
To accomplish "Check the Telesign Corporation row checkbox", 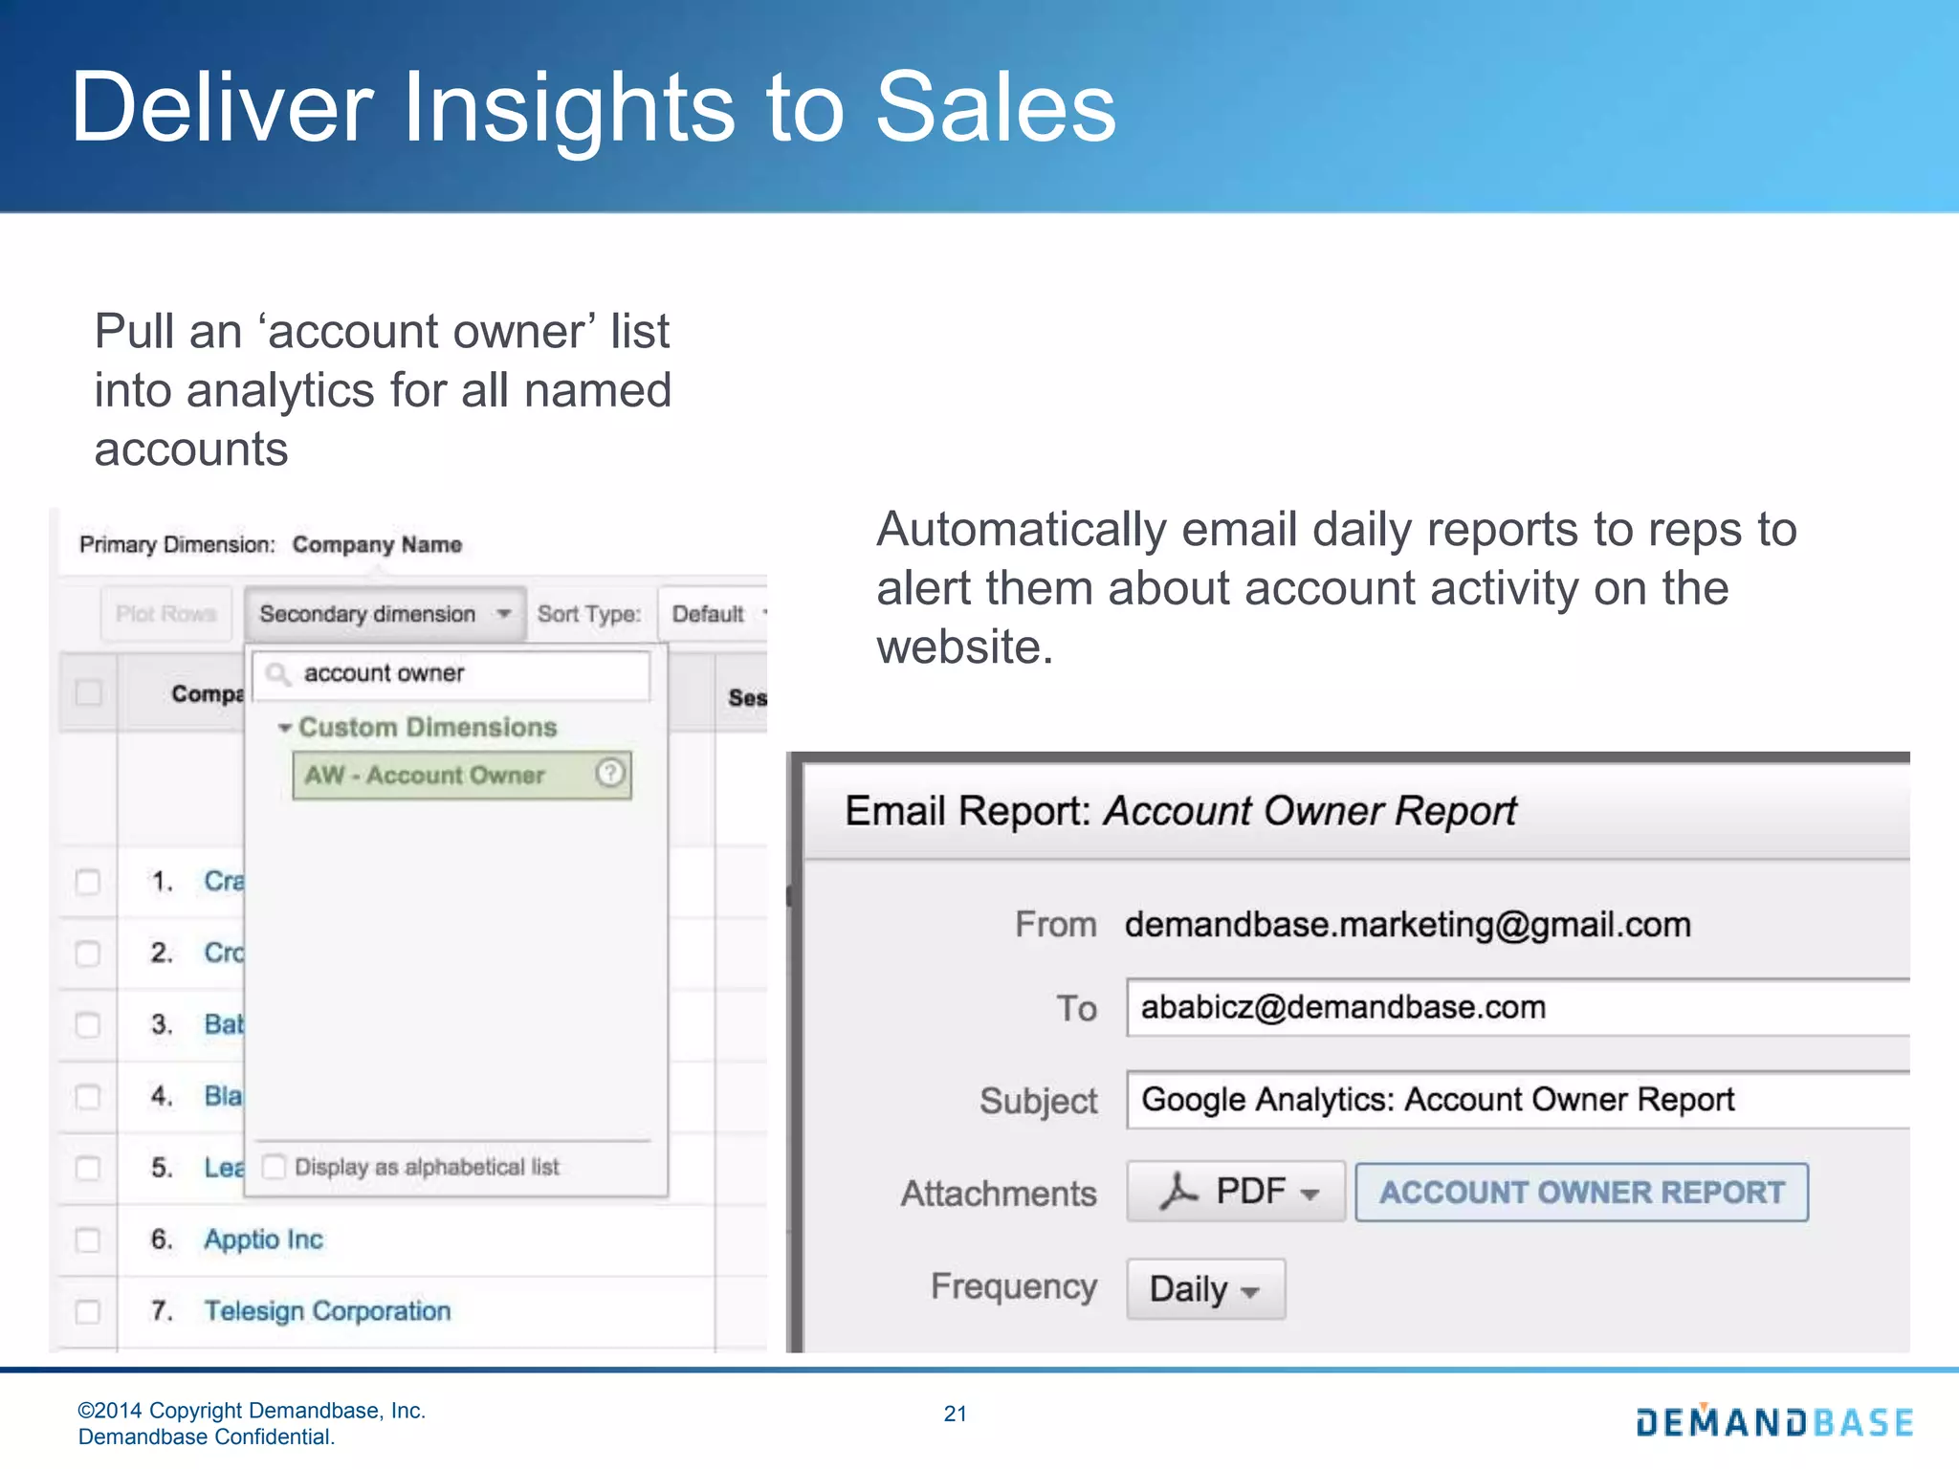I will 88,1311.
